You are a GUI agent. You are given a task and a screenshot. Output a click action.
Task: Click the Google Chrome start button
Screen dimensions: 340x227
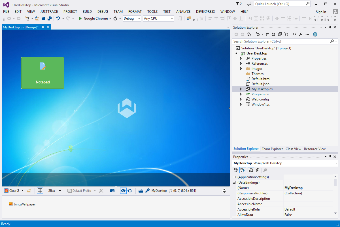point(93,18)
